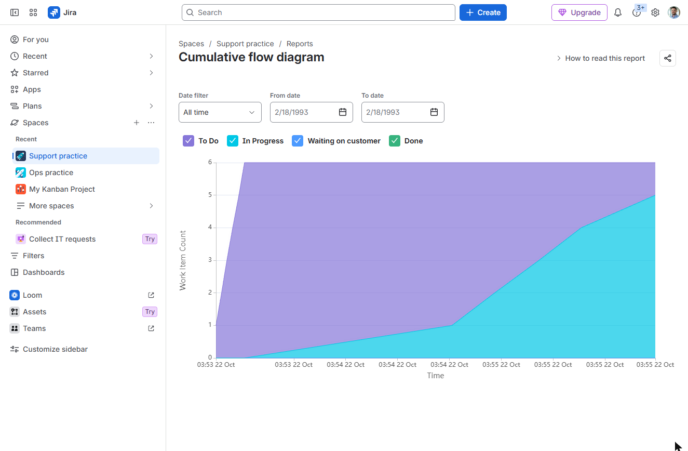
Task: Click the Teams icon
Action: [x=15, y=328]
